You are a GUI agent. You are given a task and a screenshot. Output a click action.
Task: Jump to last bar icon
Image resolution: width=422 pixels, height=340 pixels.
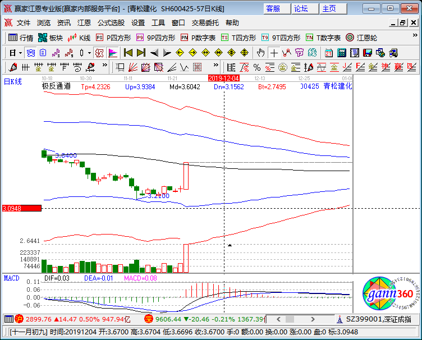click(x=141, y=53)
